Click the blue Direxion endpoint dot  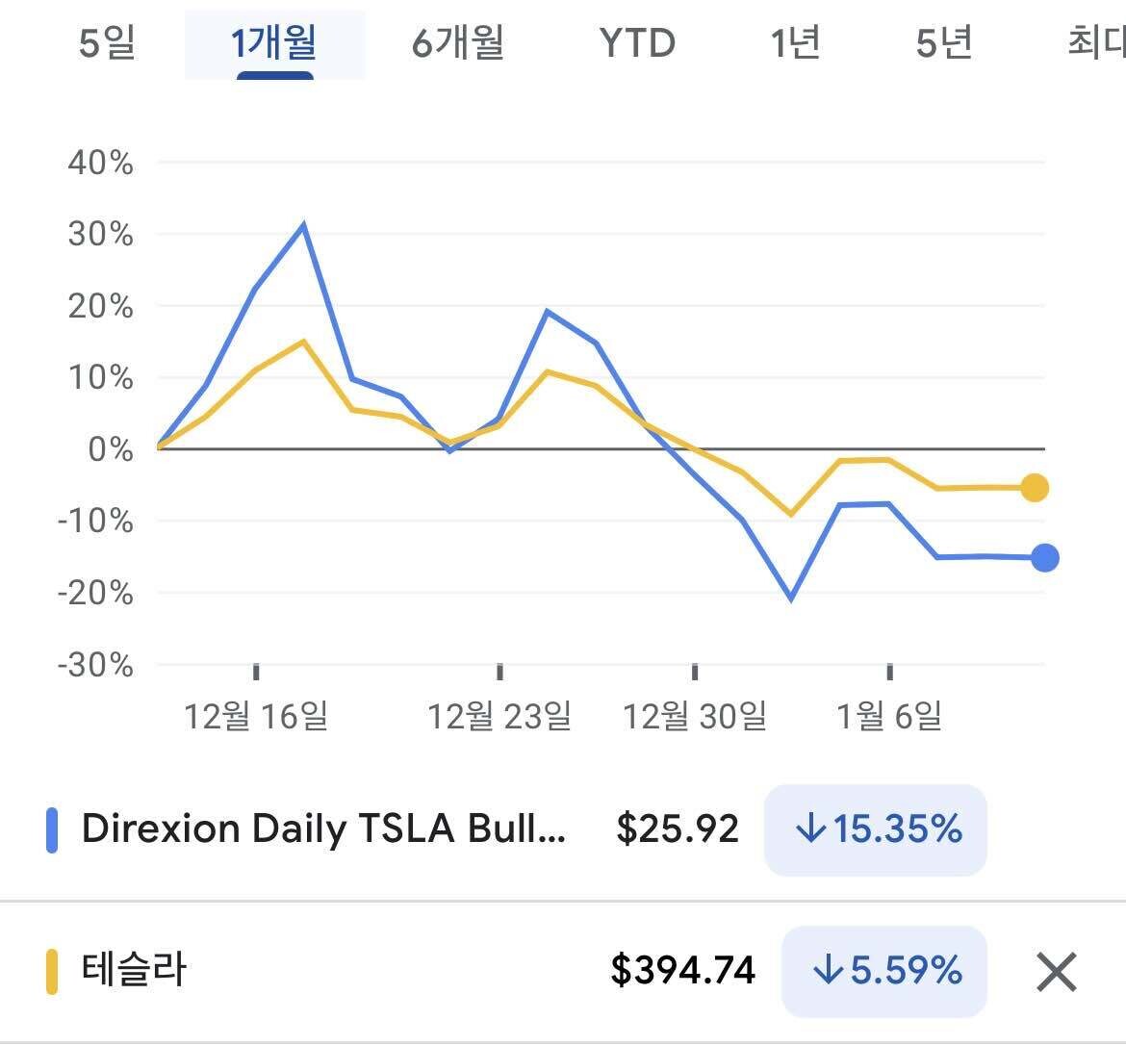coord(1044,558)
